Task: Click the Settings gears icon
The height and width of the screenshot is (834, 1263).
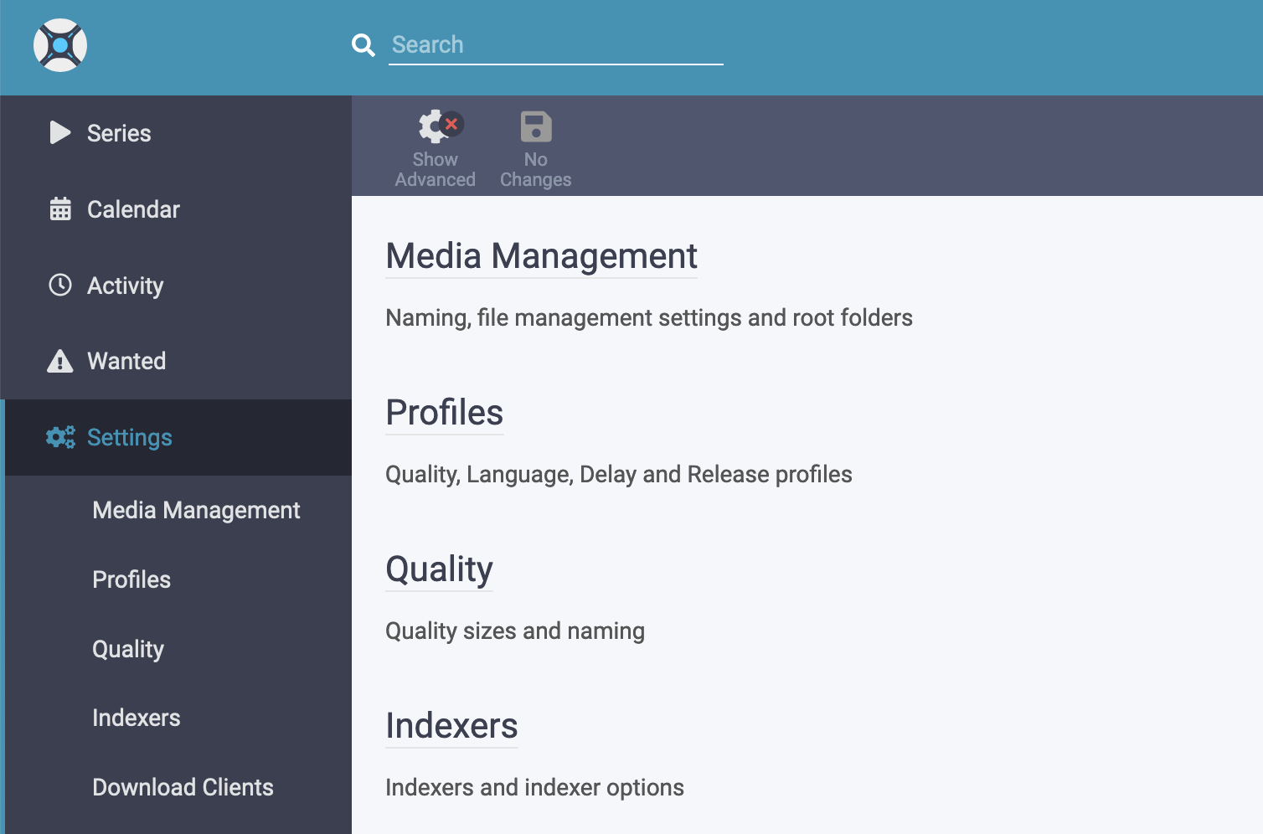Action: 60,437
